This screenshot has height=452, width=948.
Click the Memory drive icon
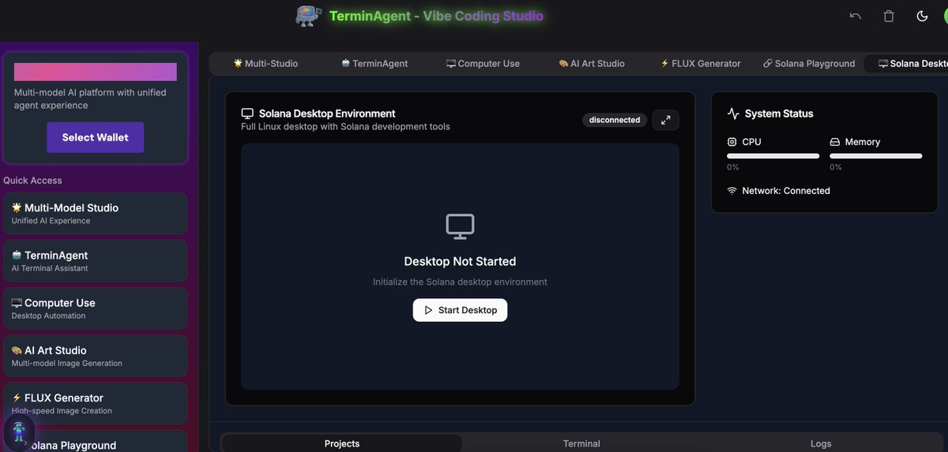[x=834, y=142]
